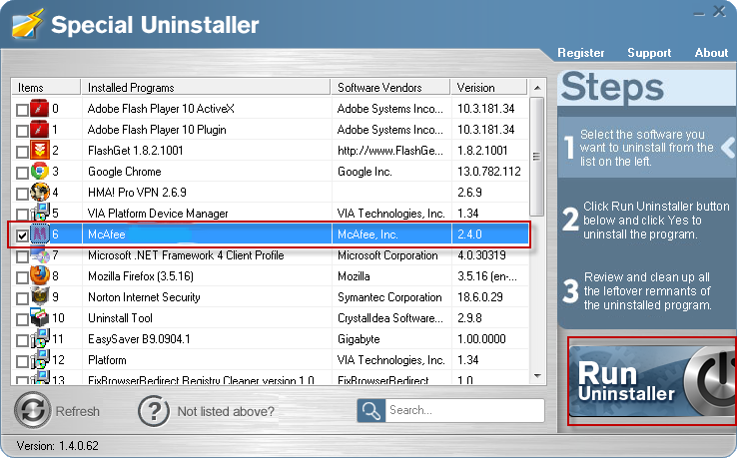Click the FlashGet program icon
737x458 pixels.
pyautogui.click(x=40, y=151)
